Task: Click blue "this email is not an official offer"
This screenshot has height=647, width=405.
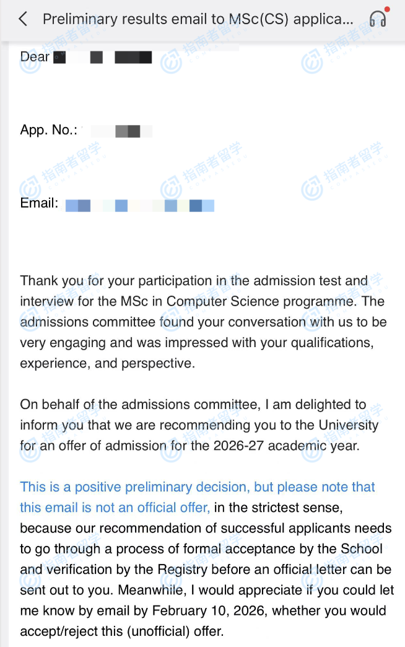Action: (115, 508)
